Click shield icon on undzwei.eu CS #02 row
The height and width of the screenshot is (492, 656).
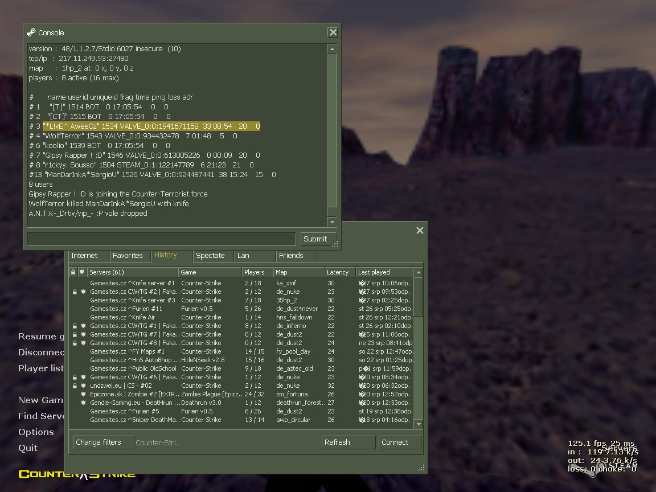(83, 386)
